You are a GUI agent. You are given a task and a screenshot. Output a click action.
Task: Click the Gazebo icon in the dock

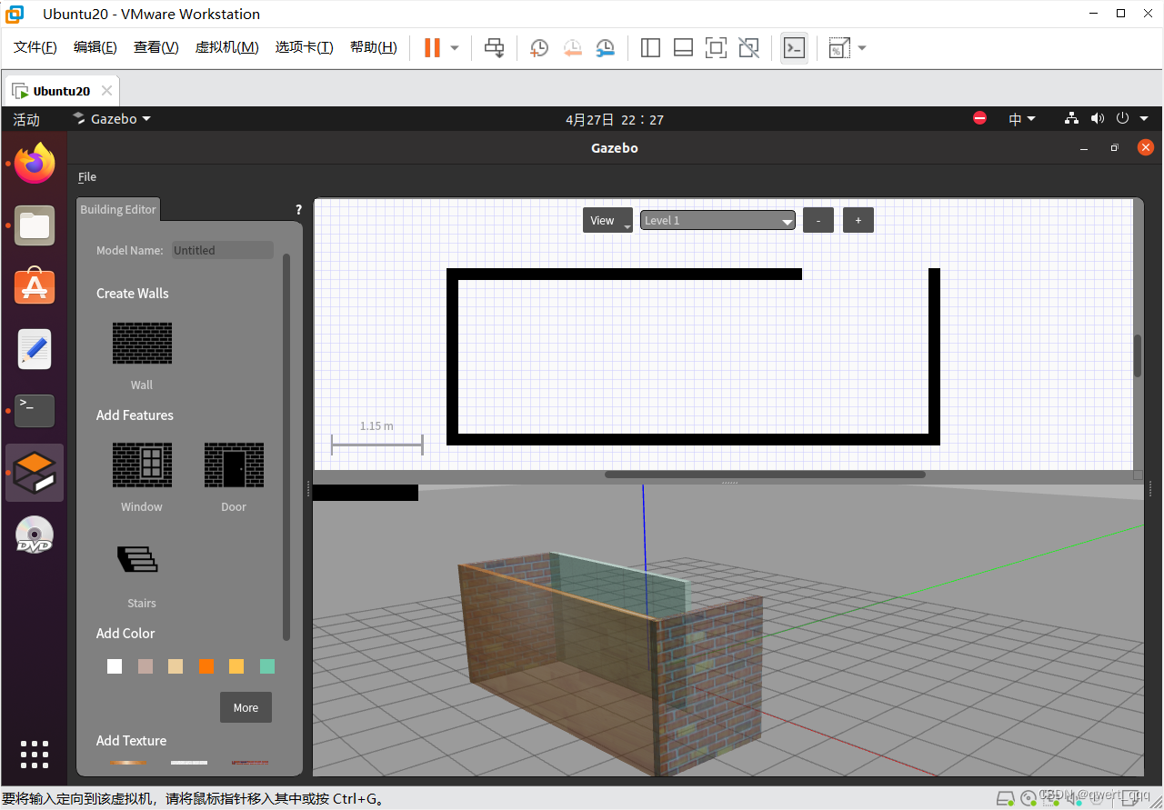pos(35,473)
